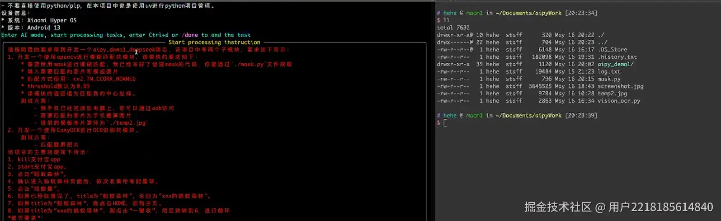The image size is (721, 221).
Task: Click the '1. kill支付宝app' line
Action: (x=33, y=159)
